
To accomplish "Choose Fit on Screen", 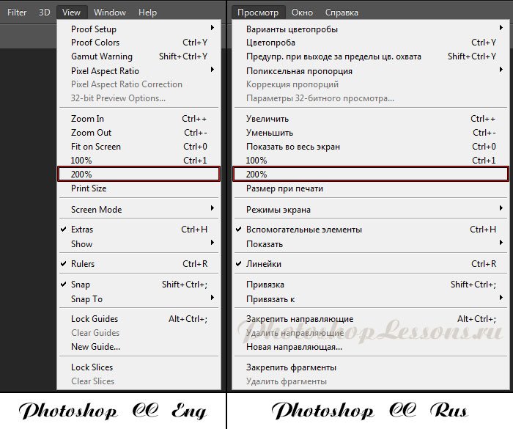I will (x=139, y=147).
